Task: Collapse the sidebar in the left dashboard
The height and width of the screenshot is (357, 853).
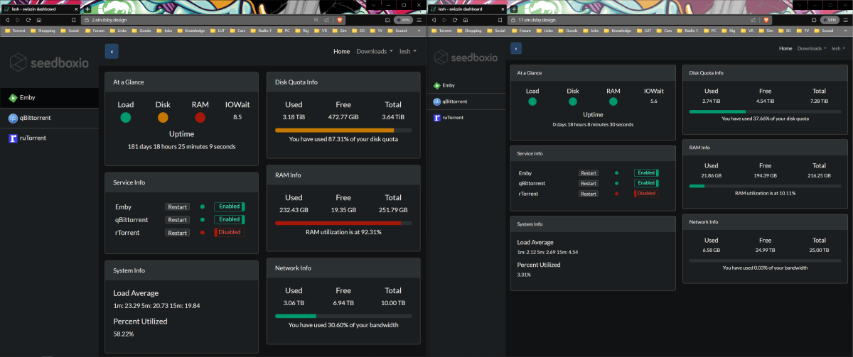Action: (112, 51)
